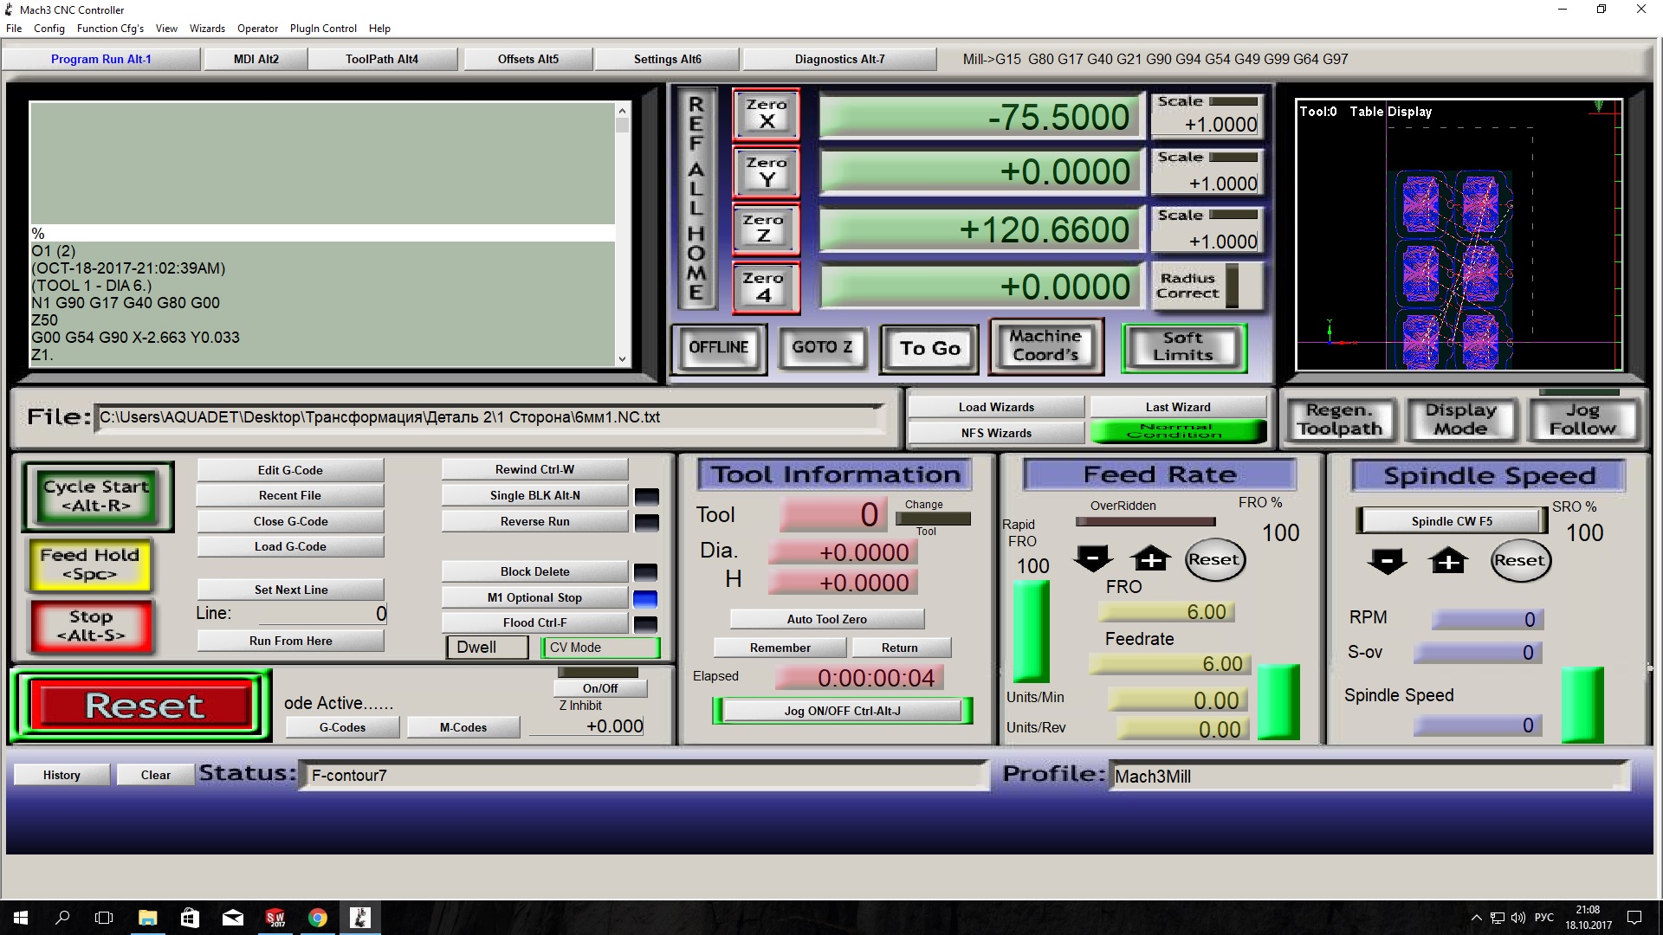Toggle Single BLK Alt-N mode
The width and height of the screenshot is (1663, 935).
pos(534,495)
